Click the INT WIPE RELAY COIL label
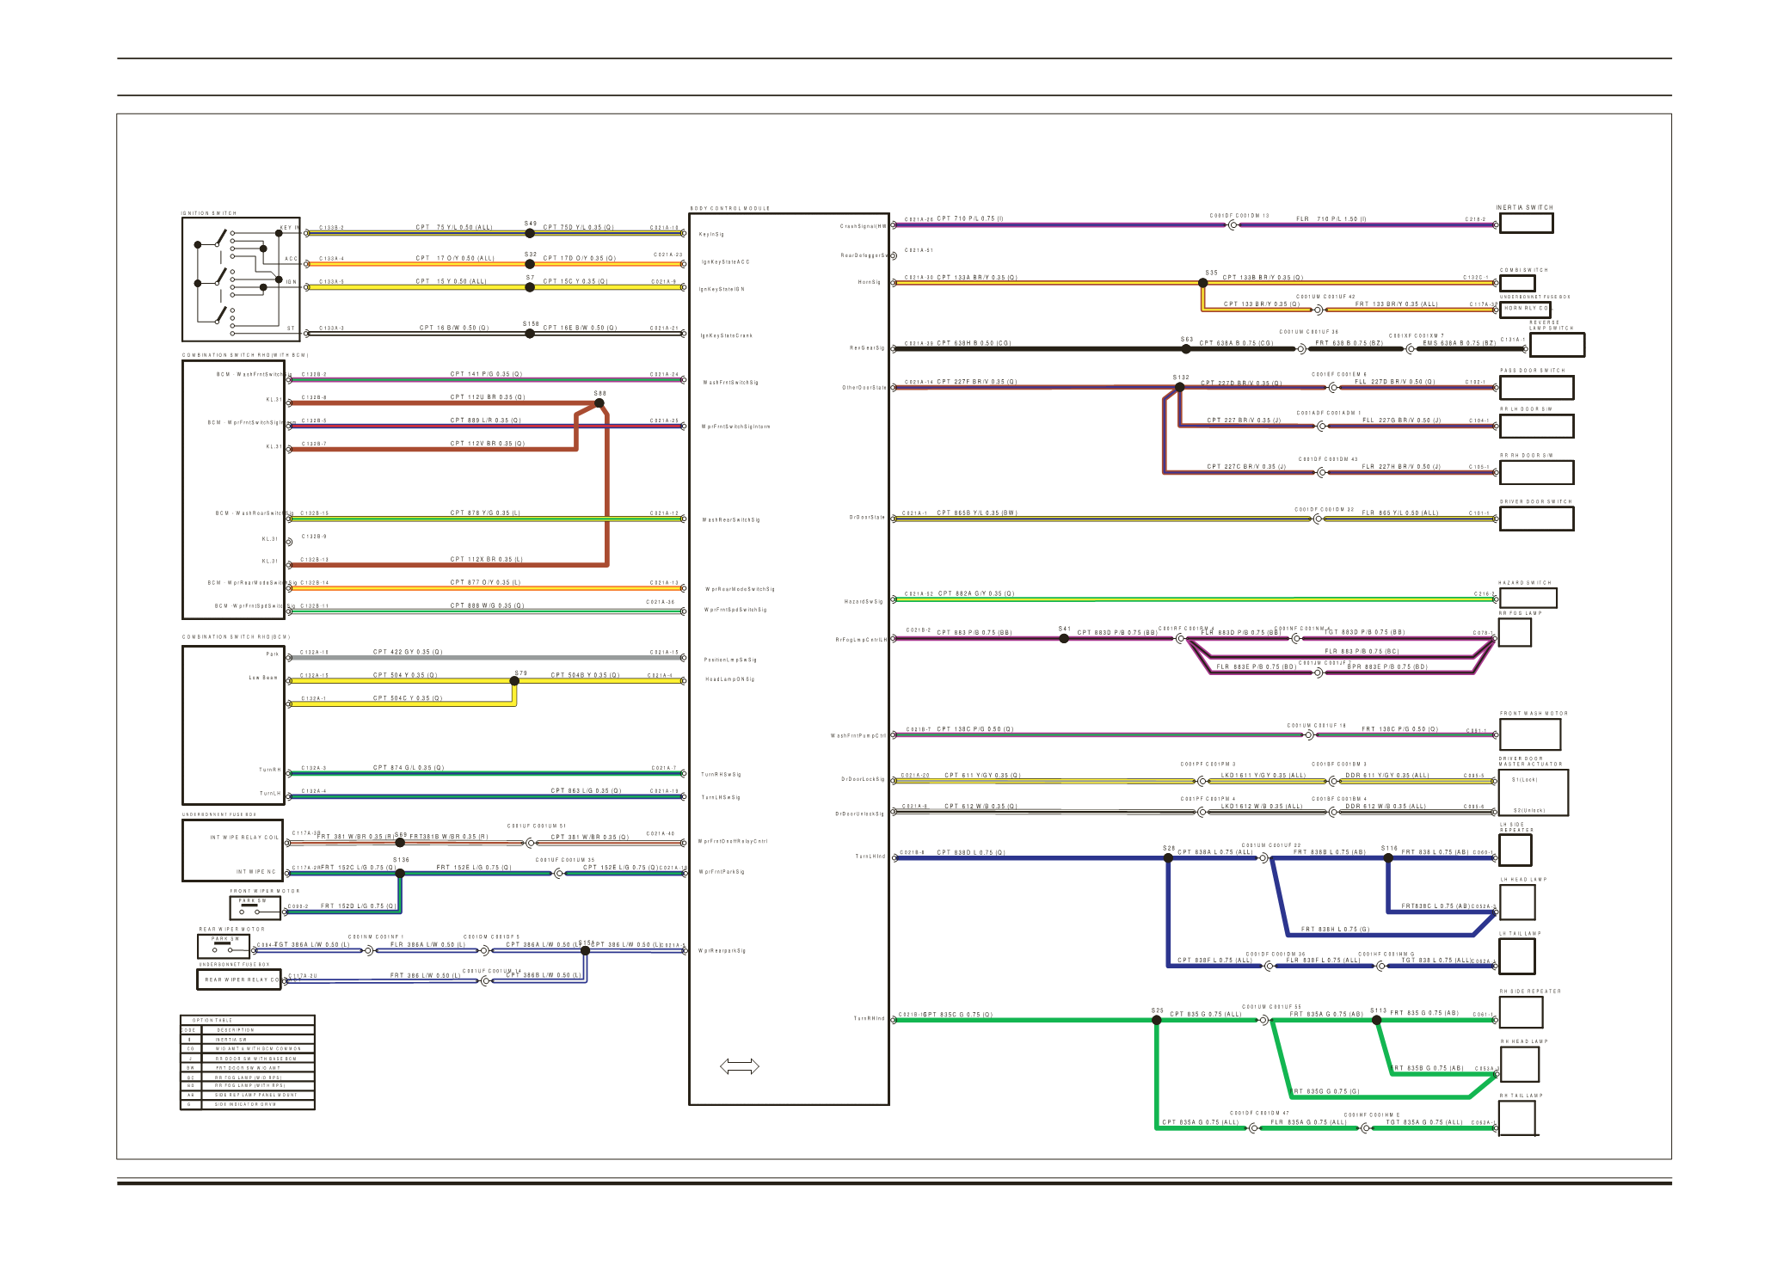1789x1265 pixels. [244, 837]
